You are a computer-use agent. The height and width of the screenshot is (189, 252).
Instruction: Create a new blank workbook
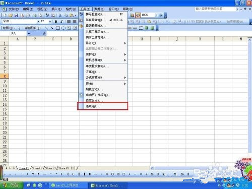click(x=5, y=15)
